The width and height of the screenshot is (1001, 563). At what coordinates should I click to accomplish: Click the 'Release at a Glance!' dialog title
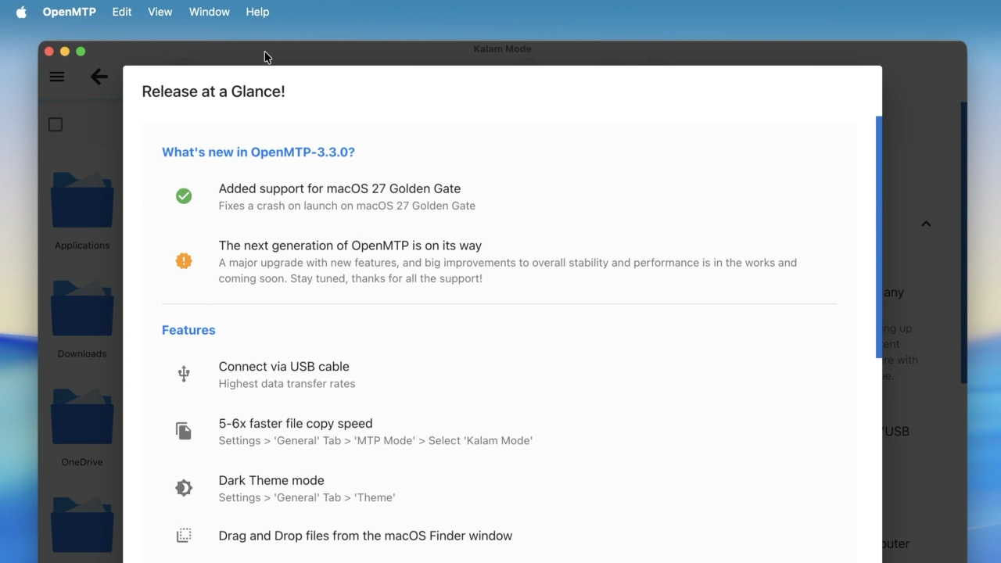pyautogui.click(x=213, y=91)
